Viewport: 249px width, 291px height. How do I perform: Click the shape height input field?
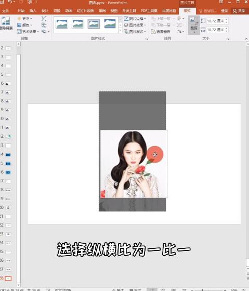[215, 21]
